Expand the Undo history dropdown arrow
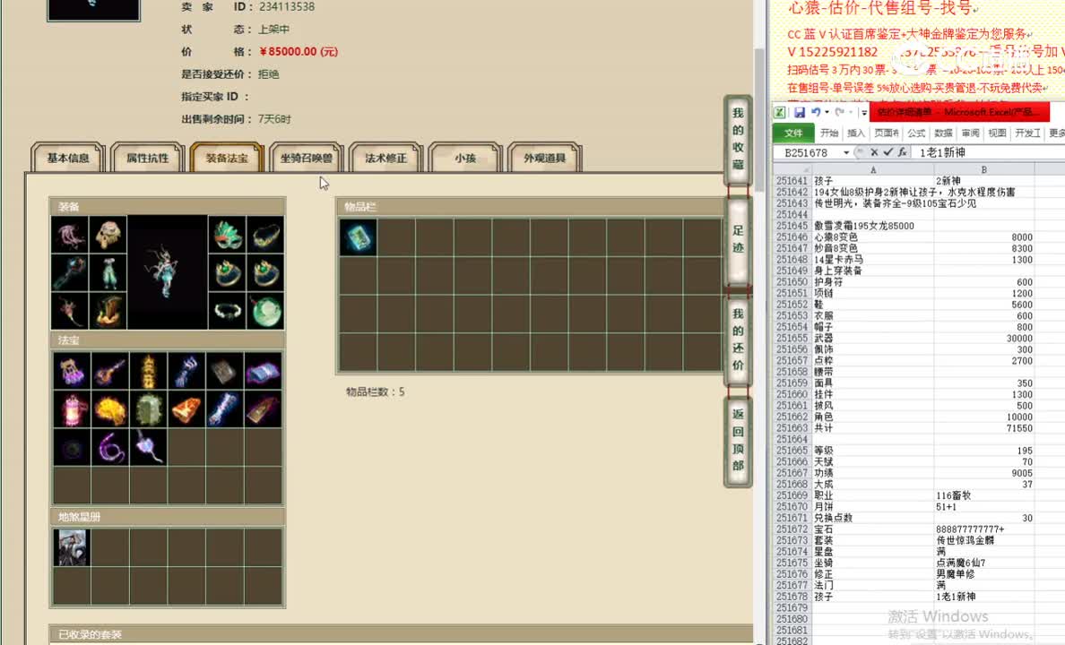Viewport: 1065px width, 645px height. coord(827,112)
